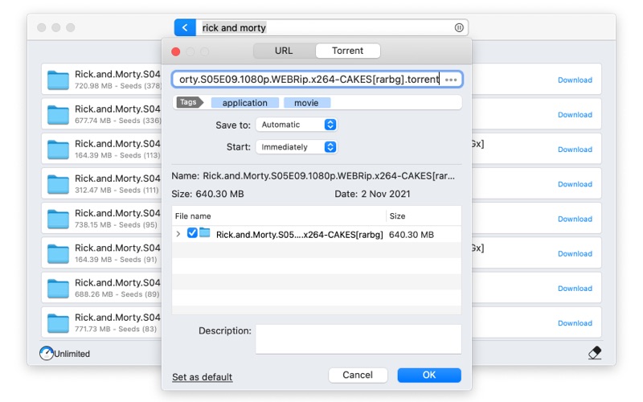Click the Rick.and.Morty.S05....x264-CAKES[rarbg] file name
Image resolution: width=643 pixels, height=402 pixels.
pyautogui.click(x=299, y=235)
